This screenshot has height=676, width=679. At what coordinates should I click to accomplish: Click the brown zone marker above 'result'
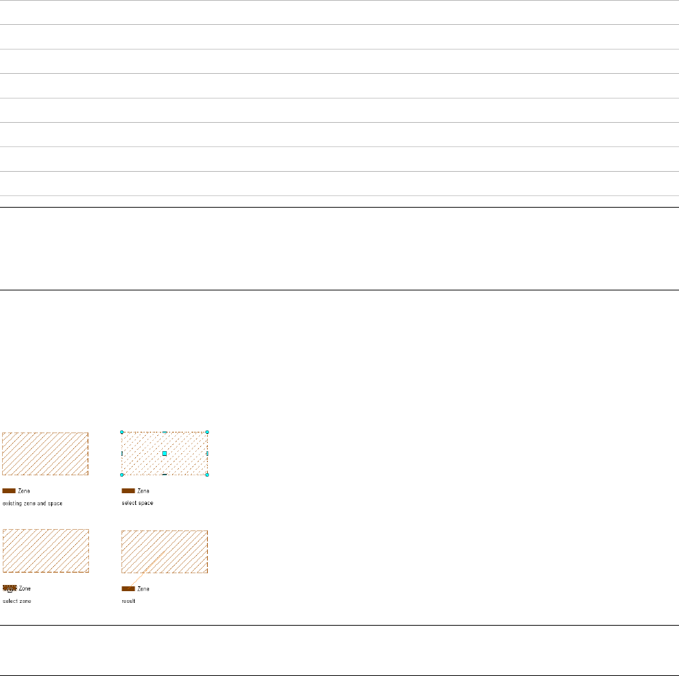point(128,588)
